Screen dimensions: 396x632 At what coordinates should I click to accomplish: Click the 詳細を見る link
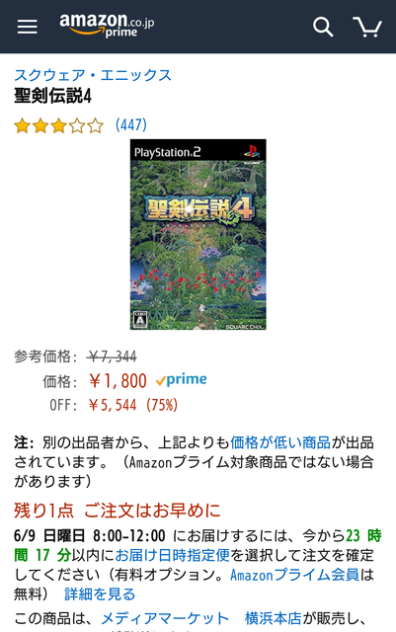(x=100, y=594)
